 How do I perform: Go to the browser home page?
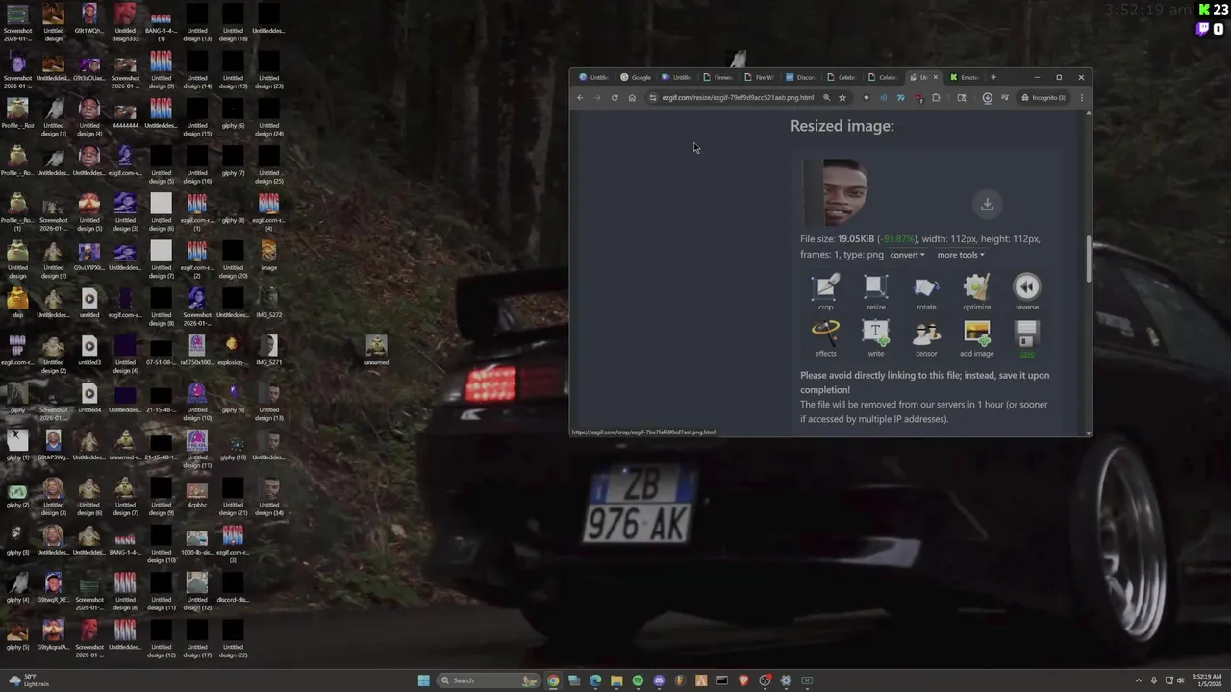tap(632, 97)
